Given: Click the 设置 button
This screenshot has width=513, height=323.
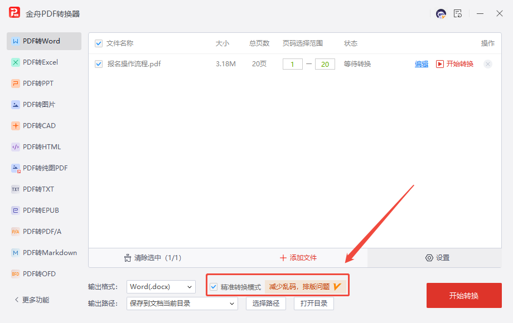Looking at the screenshot, I should pyautogui.click(x=434, y=258).
